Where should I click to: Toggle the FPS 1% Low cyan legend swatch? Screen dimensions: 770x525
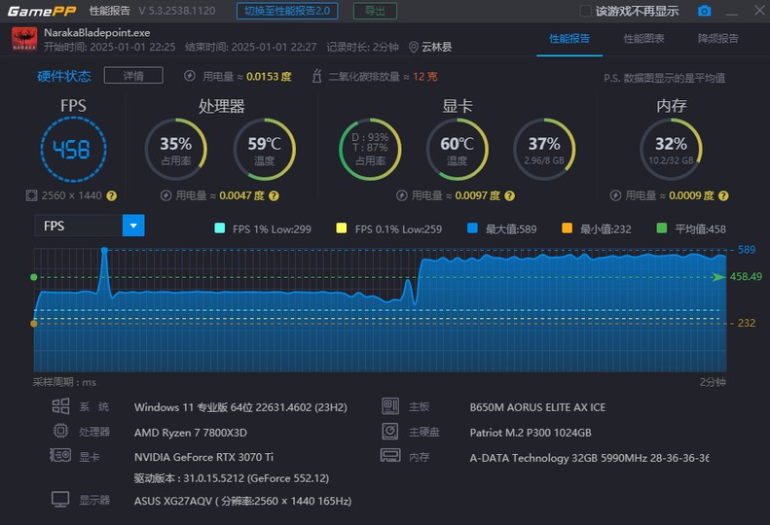tap(219, 228)
